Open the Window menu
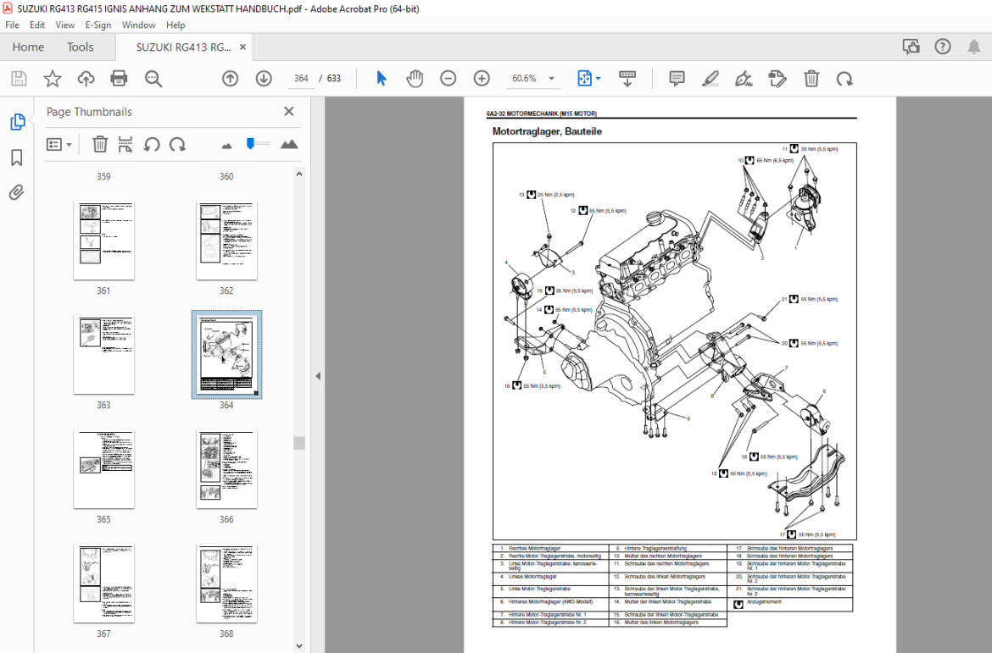Image resolution: width=992 pixels, height=653 pixels. (138, 25)
